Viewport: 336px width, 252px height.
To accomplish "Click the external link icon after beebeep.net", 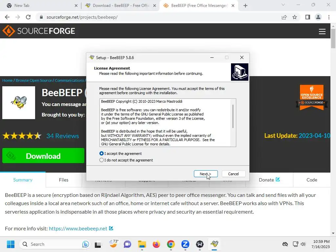I will [111, 228].
